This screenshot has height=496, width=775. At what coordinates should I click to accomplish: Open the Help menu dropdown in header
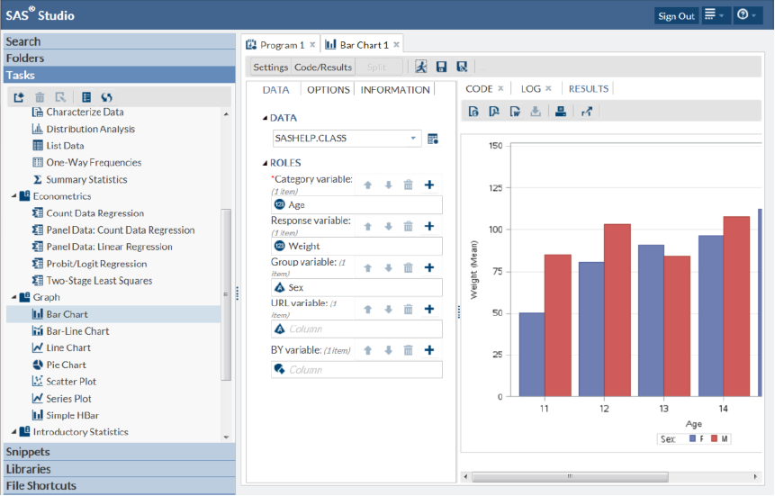[x=748, y=15]
